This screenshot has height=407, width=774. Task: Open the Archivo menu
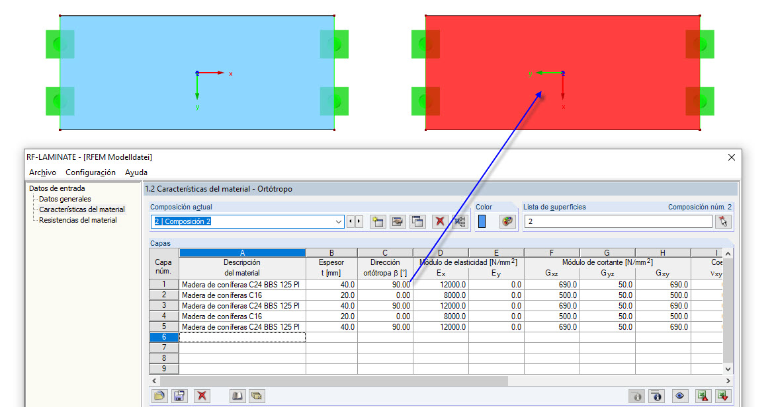42,172
